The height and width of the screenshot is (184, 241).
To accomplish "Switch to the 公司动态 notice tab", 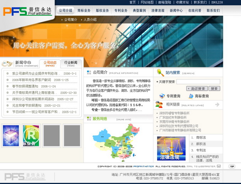I will tap(50, 64).
